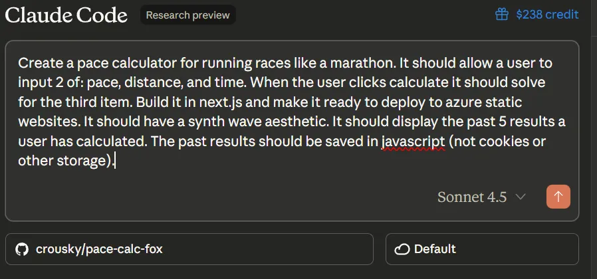The image size is (597, 279).
Task: Open the $238 credit link
Action: point(546,15)
